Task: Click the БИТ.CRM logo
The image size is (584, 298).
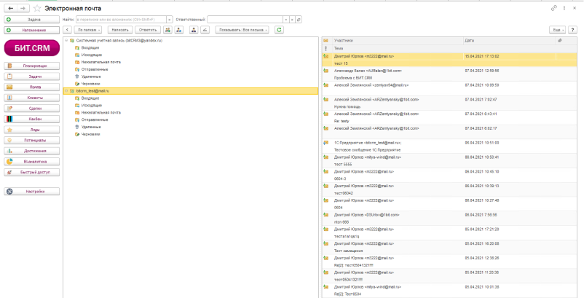Action: click(31, 47)
